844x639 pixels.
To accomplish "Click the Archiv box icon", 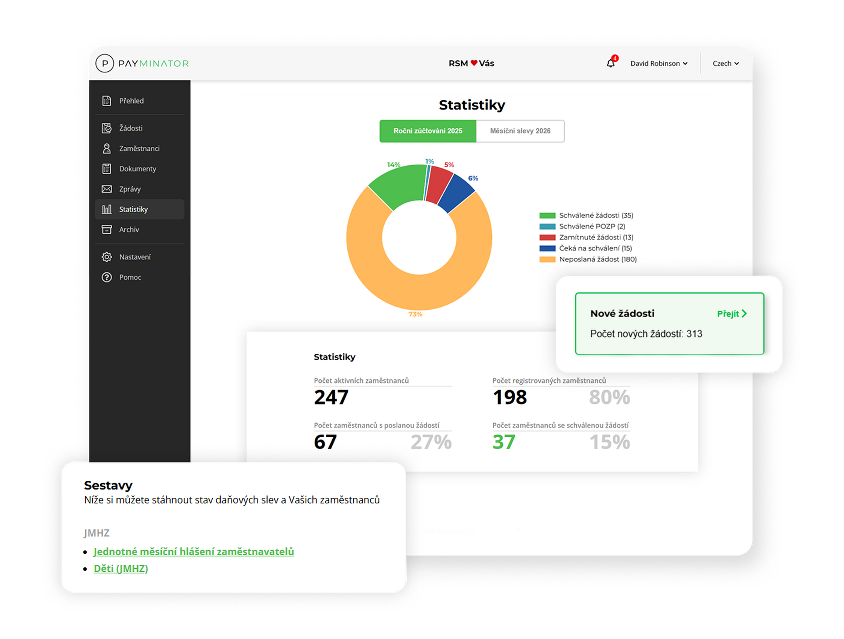I will [x=106, y=229].
